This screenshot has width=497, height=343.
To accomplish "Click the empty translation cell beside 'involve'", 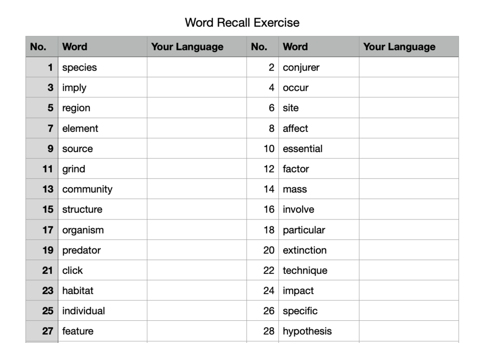I will pyautogui.click(x=409, y=210).
